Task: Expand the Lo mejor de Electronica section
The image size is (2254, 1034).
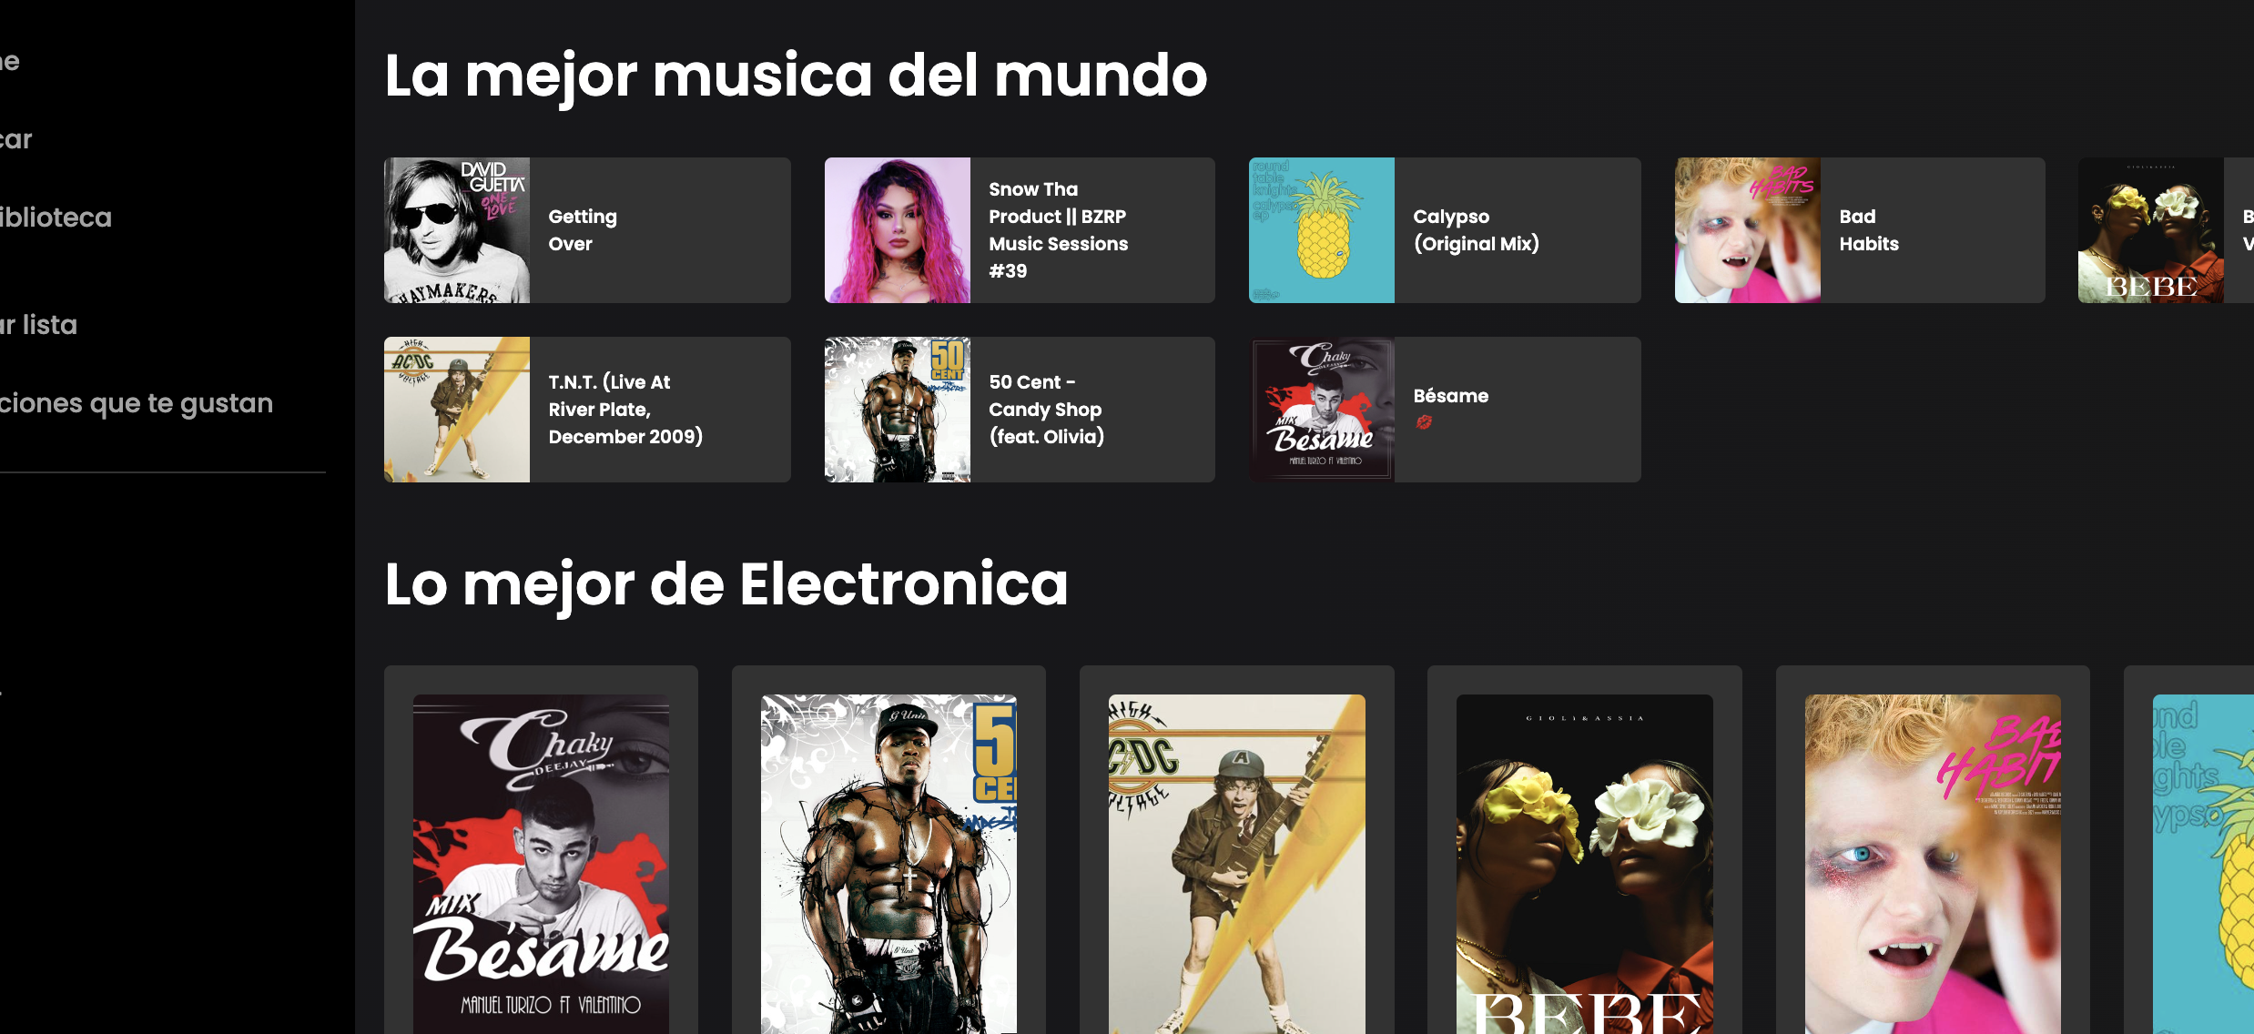Action: pos(727,585)
